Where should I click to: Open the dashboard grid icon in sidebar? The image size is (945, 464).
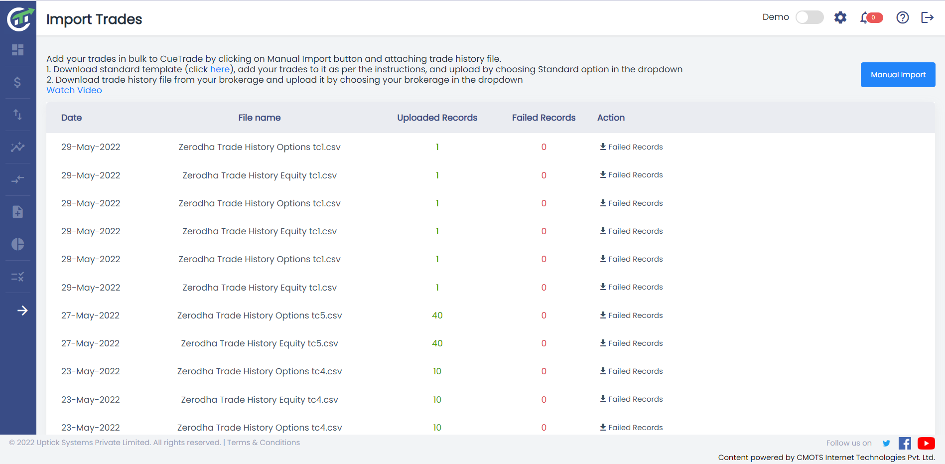(x=18, y=50)
